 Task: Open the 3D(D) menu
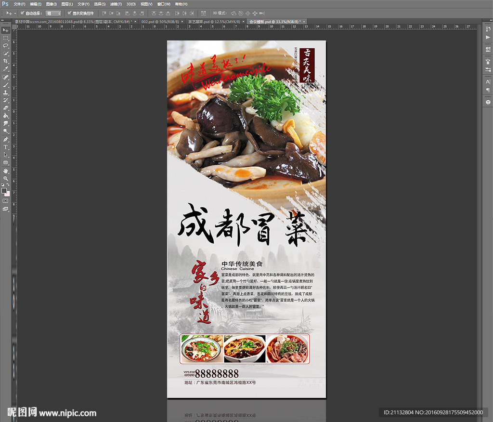[x=131, y=4]
